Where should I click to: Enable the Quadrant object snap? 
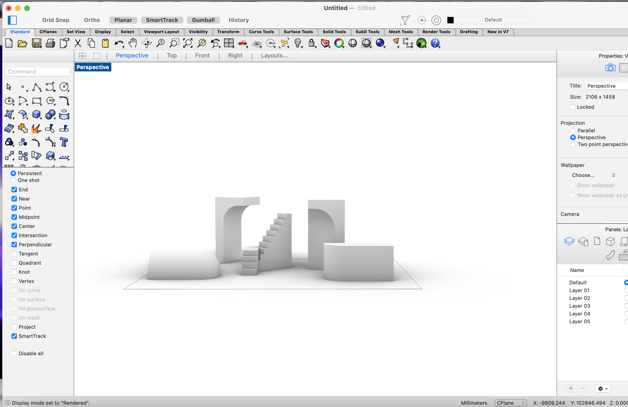[14, 263]
